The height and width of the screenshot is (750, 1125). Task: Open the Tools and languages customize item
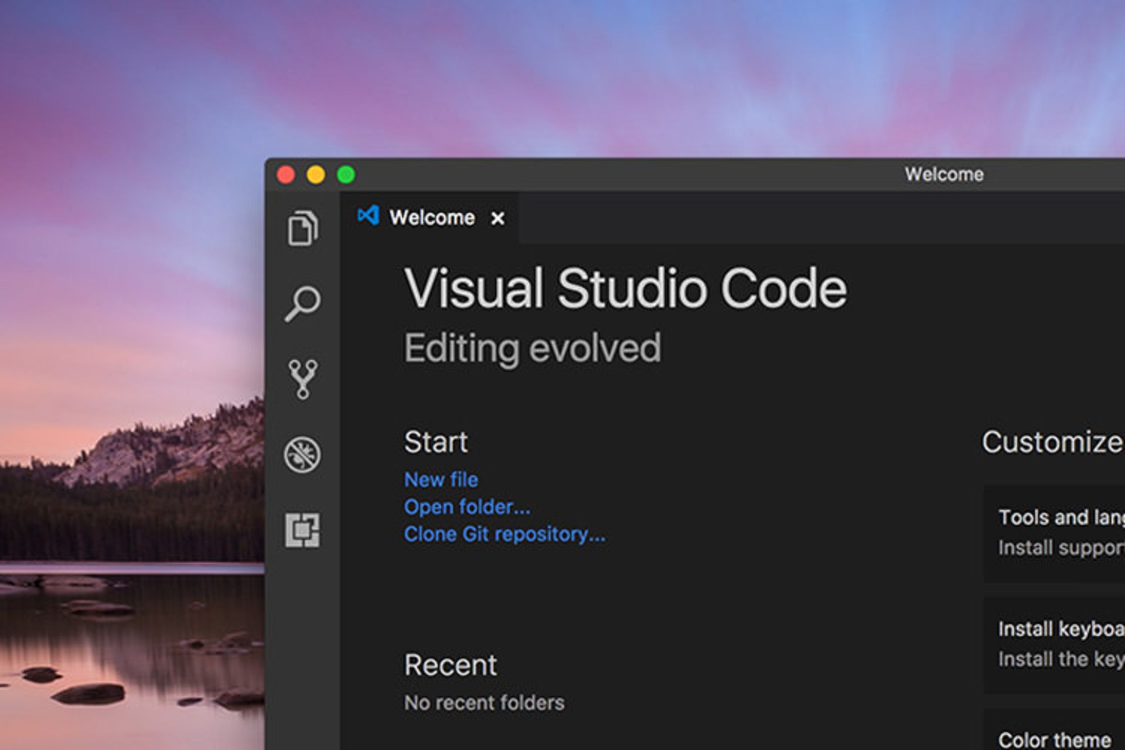[1054, 533]
